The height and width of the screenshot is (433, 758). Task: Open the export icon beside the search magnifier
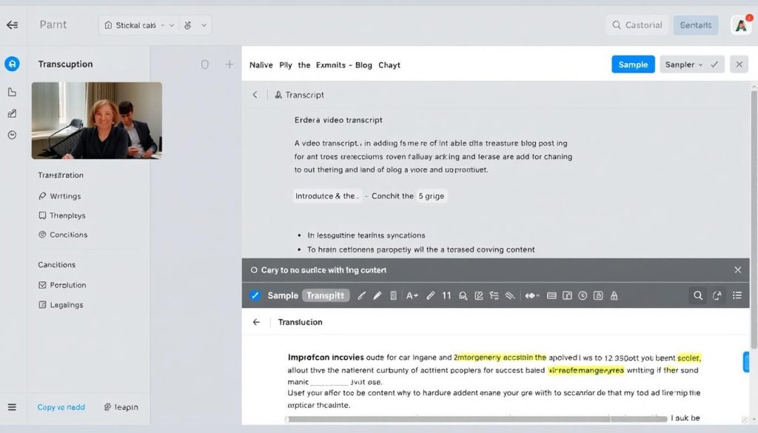(717, 295)
